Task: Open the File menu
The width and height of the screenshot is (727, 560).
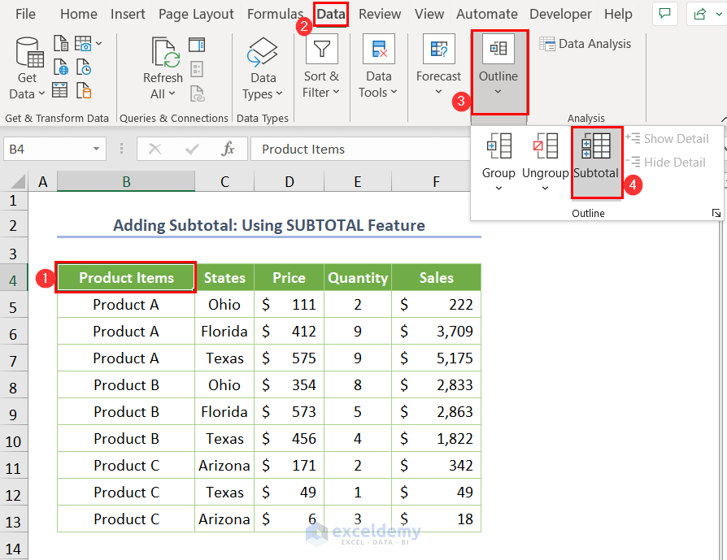Action: click(x=25, y=14)
